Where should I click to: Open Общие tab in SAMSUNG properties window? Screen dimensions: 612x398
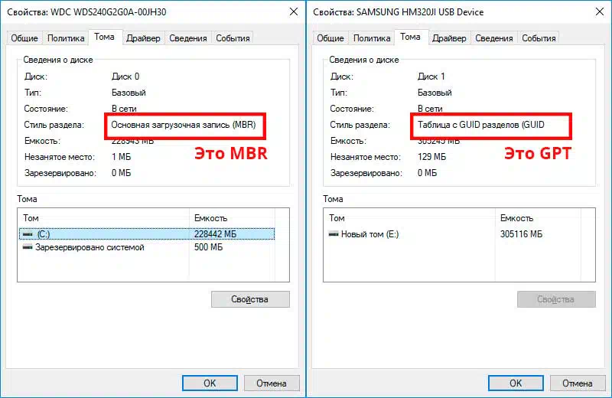click(x=330, y=38)
